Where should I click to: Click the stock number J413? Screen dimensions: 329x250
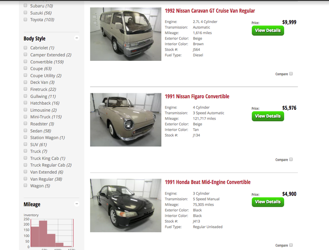[197, 221]
